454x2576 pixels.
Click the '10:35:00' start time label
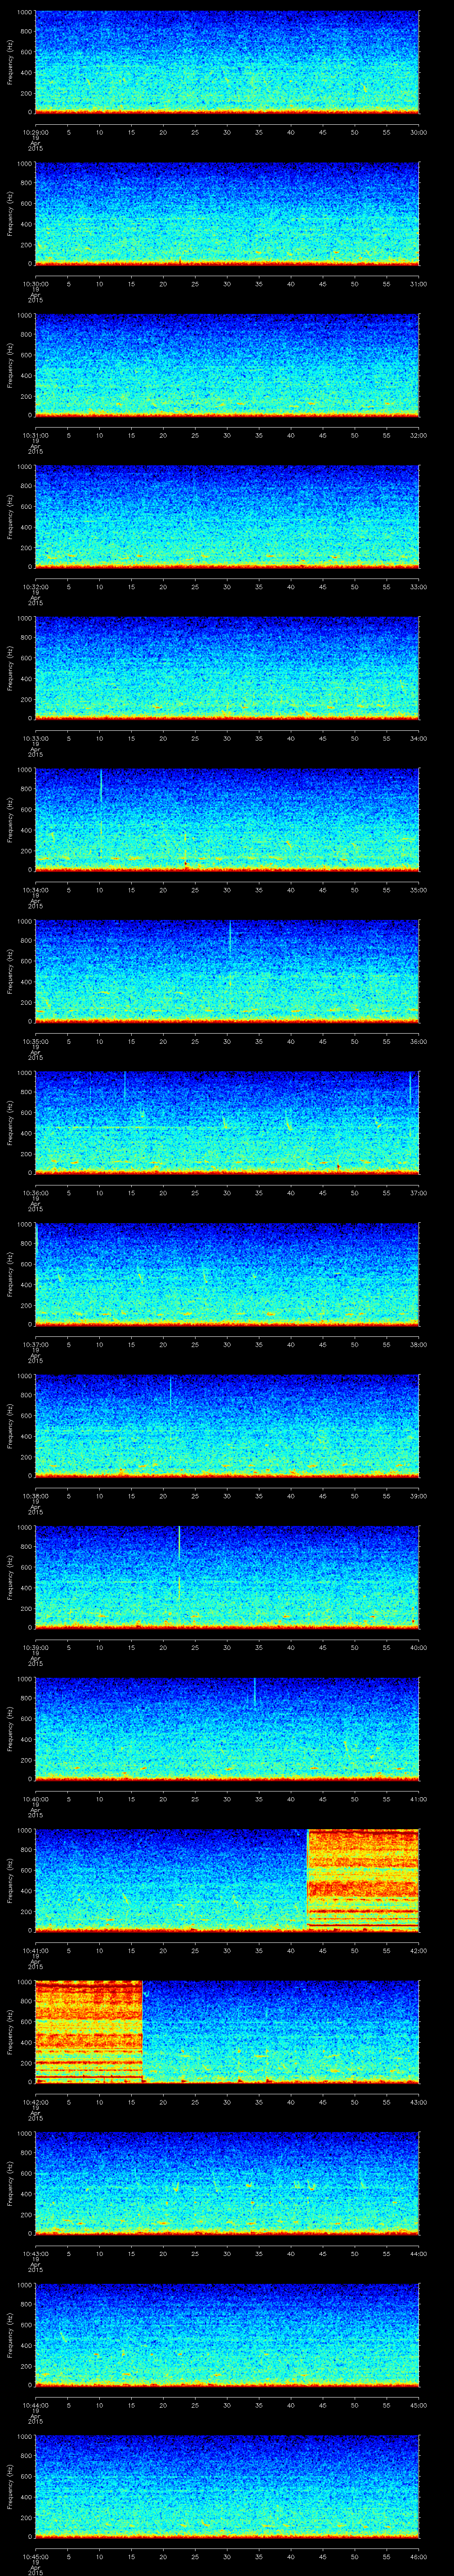pos(35,1041)
